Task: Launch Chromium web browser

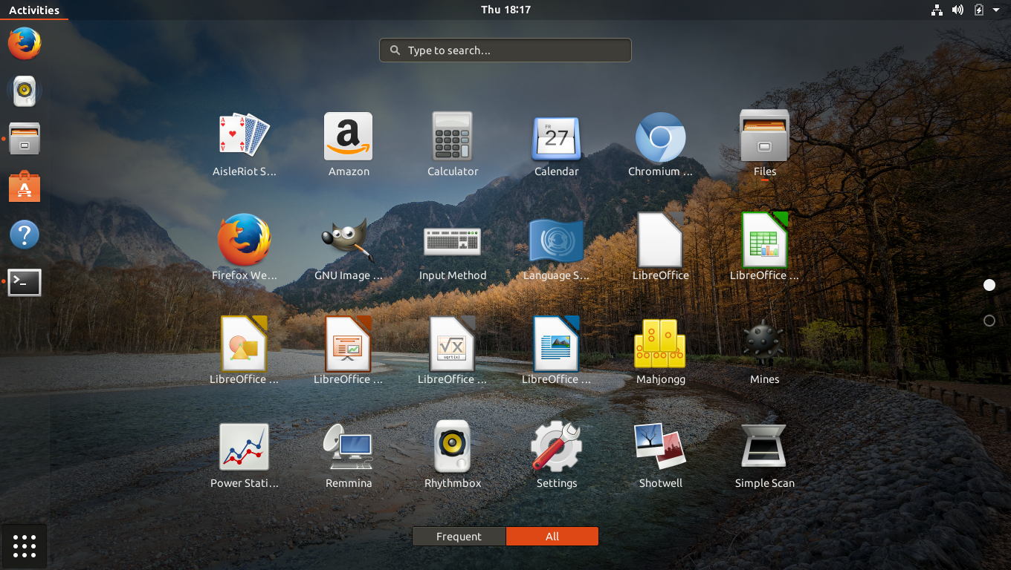Action: coord(661,137)
